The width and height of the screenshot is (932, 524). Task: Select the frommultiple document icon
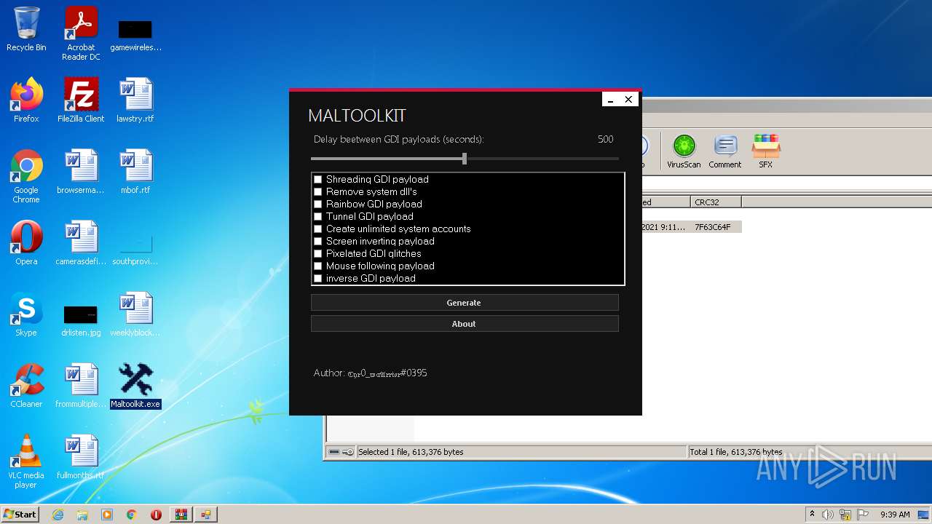tap(81, 386)
